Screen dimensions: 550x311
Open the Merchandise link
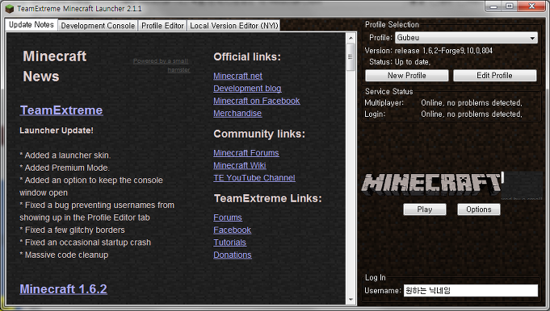(x=237, y=114)
